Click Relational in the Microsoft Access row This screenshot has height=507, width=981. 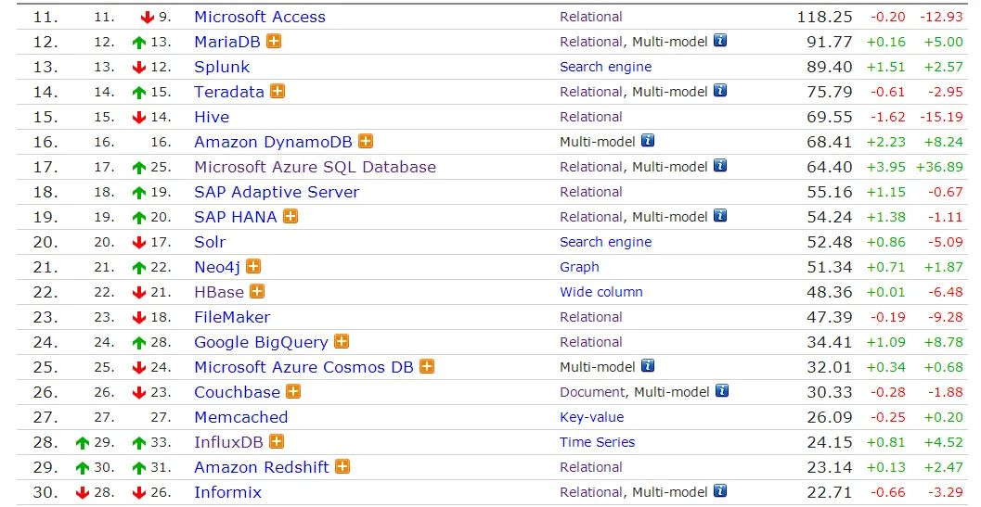coord(591,17)
